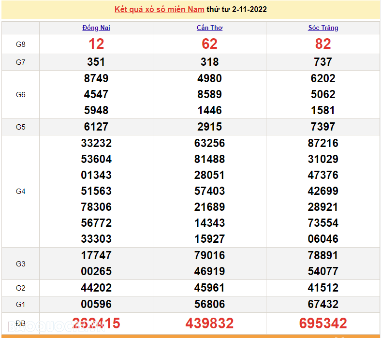Select Đồng Nai G6 number 8749
The image size is (381, 338).
click(x=96, y=78)
